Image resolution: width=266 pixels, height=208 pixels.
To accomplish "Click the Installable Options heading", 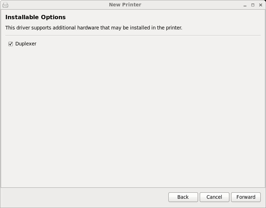I will pyautogui.click(x=36, y=17).
